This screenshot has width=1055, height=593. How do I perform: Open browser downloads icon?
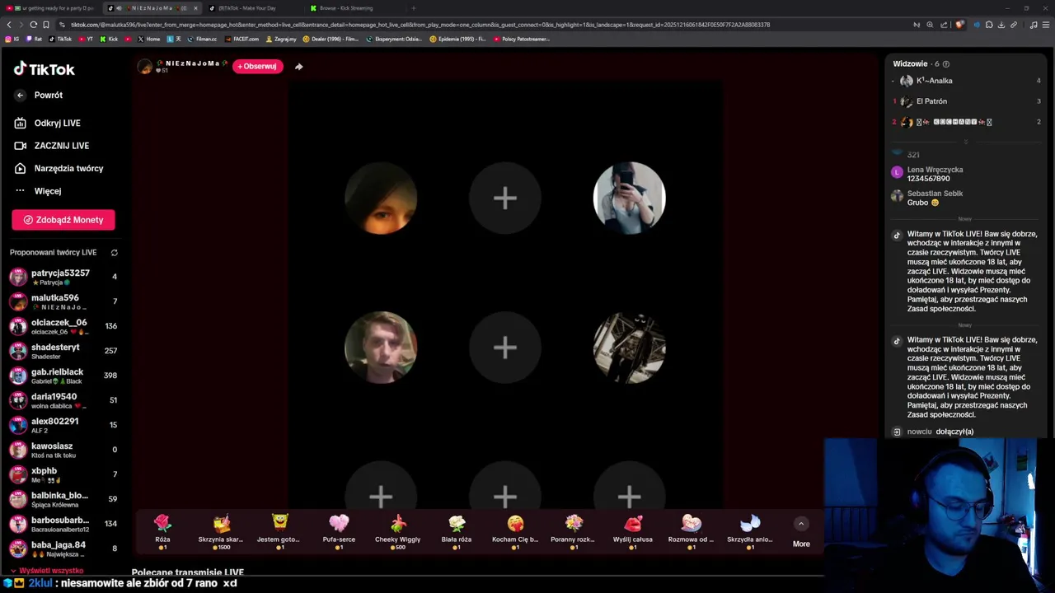click(x=1001, y=25)
